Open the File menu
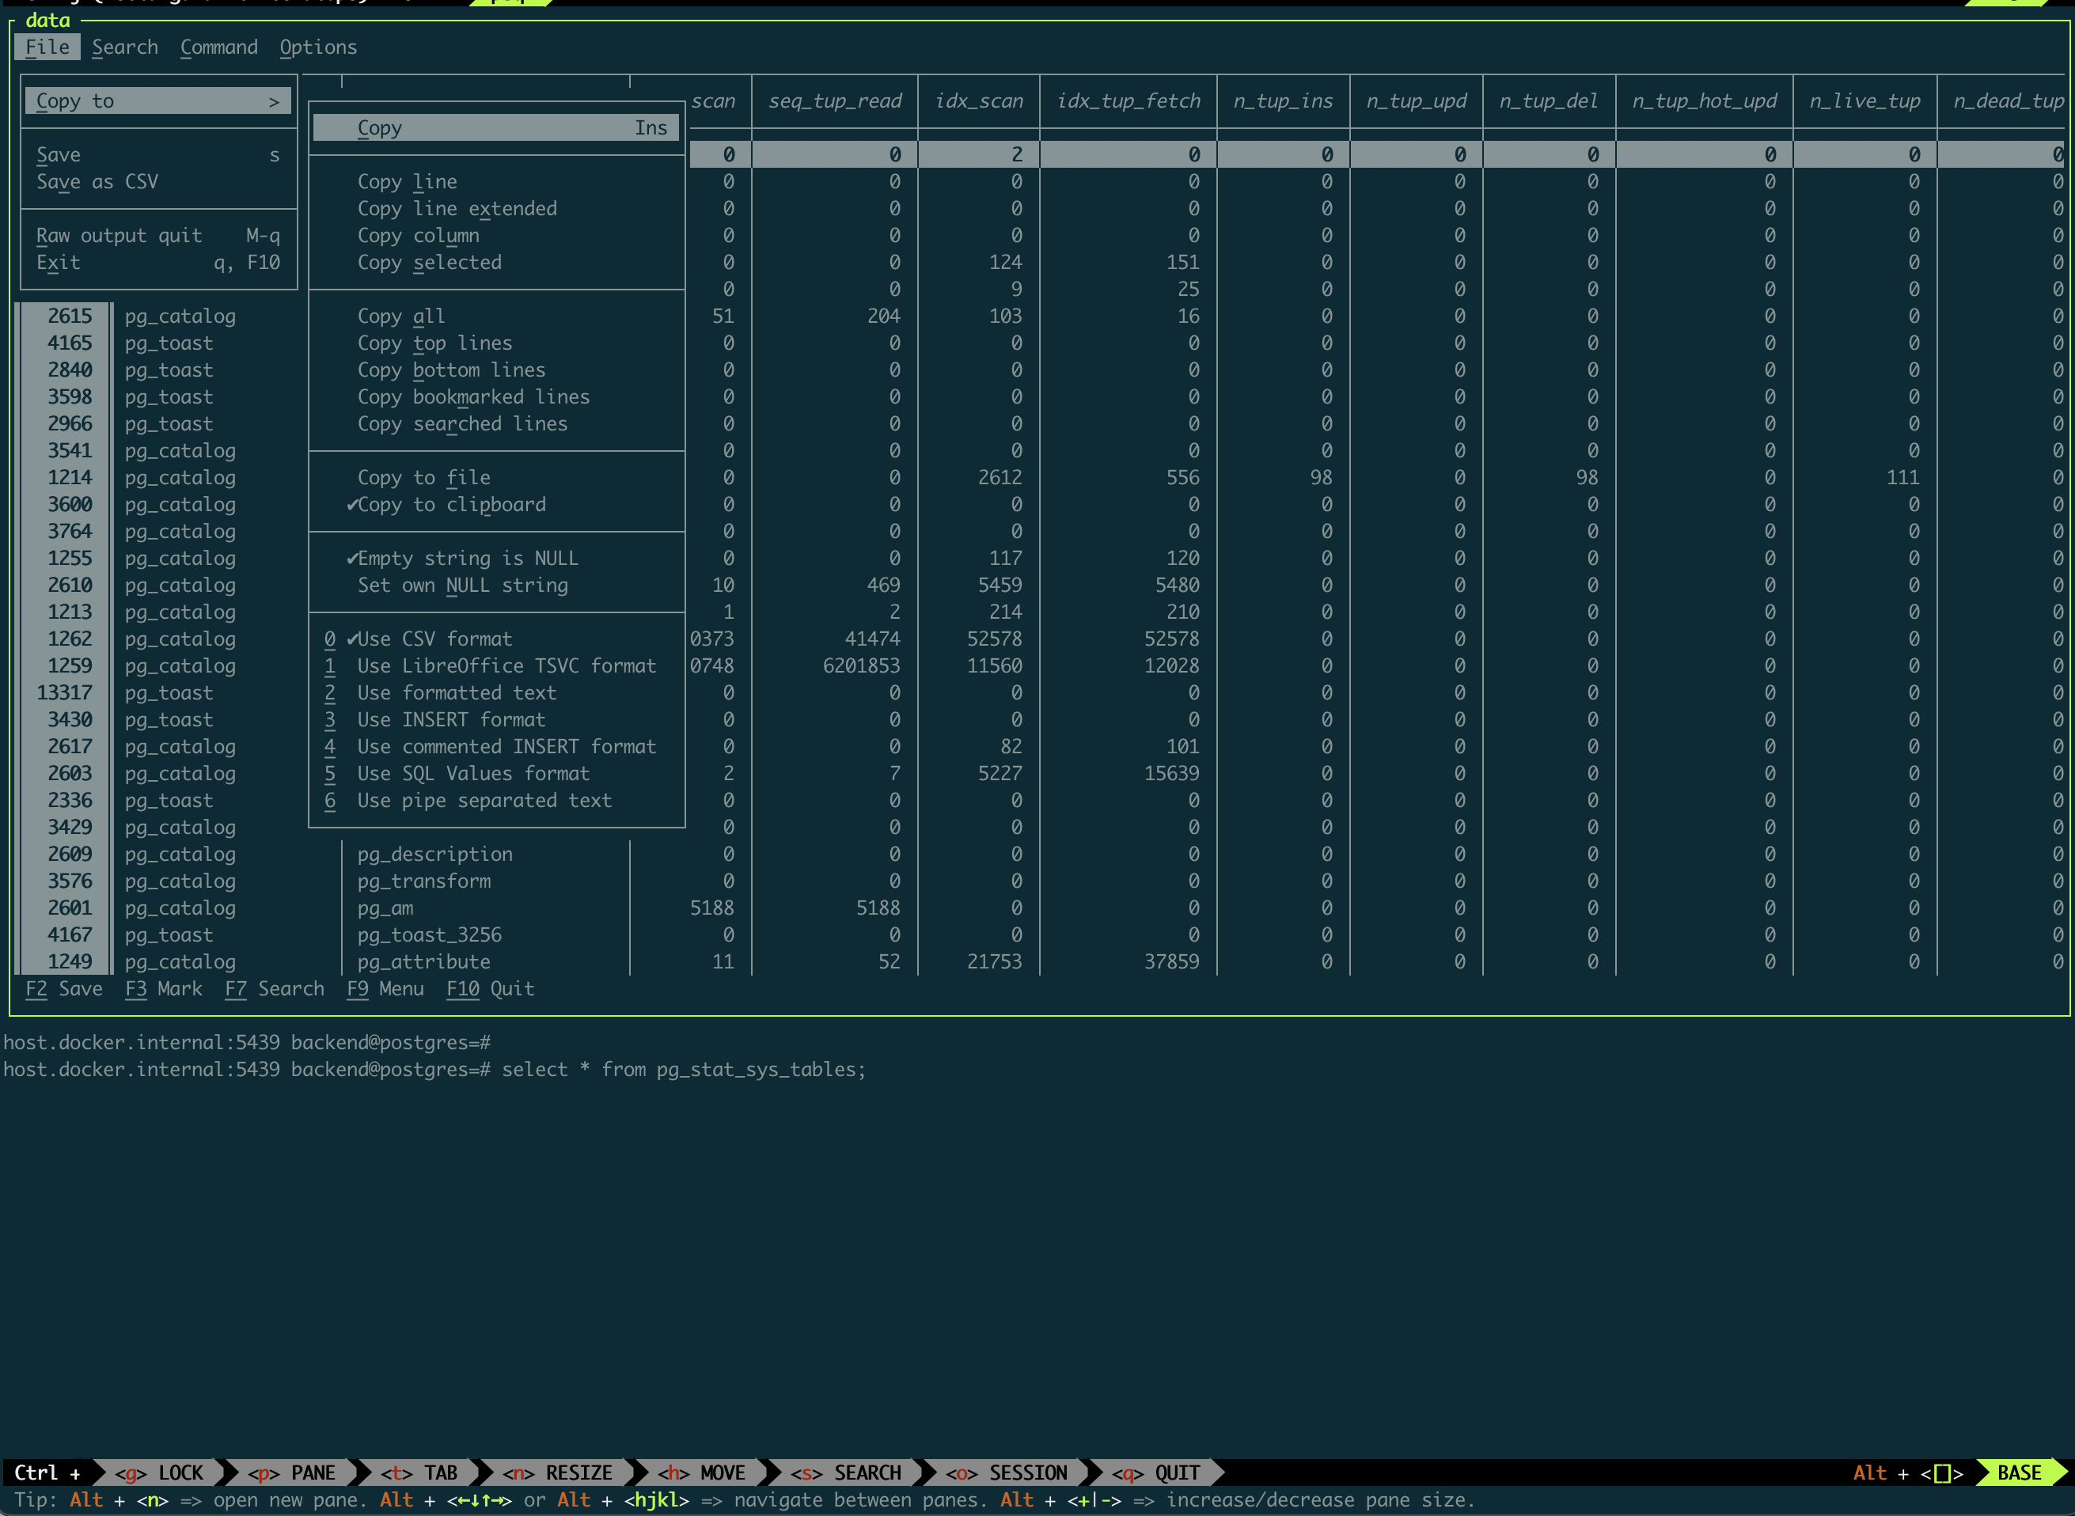2075x1516 pixels. (x=47, y=45)
